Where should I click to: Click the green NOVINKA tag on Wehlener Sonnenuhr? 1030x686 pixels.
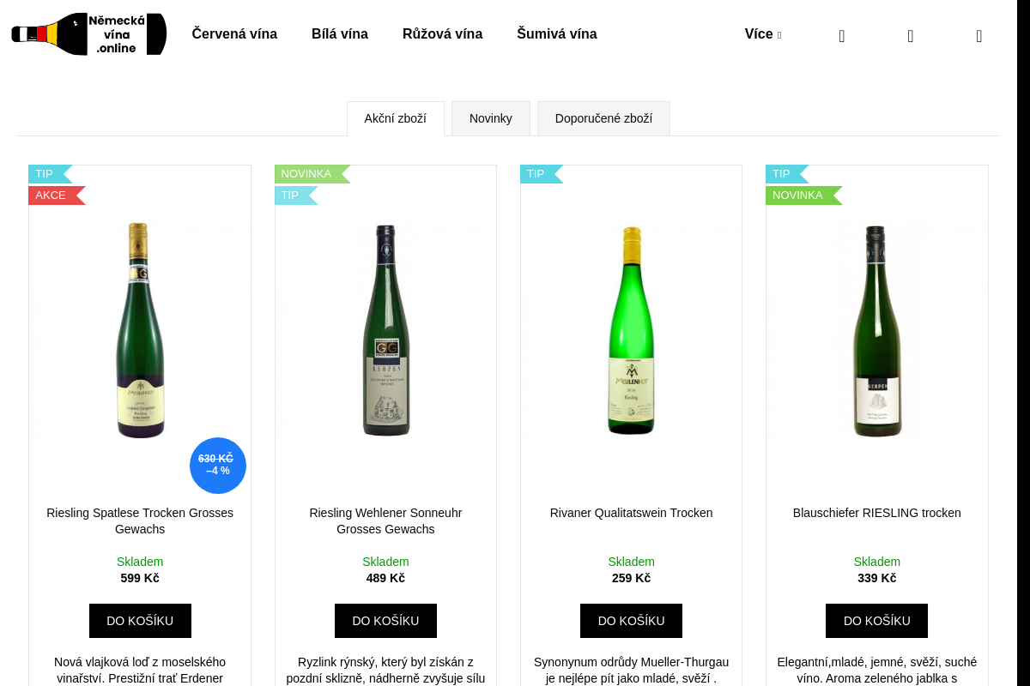[x=309, y=174]
